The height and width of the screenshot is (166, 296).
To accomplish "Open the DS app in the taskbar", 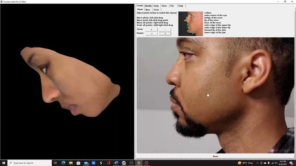I will click(x=131, y=163).
